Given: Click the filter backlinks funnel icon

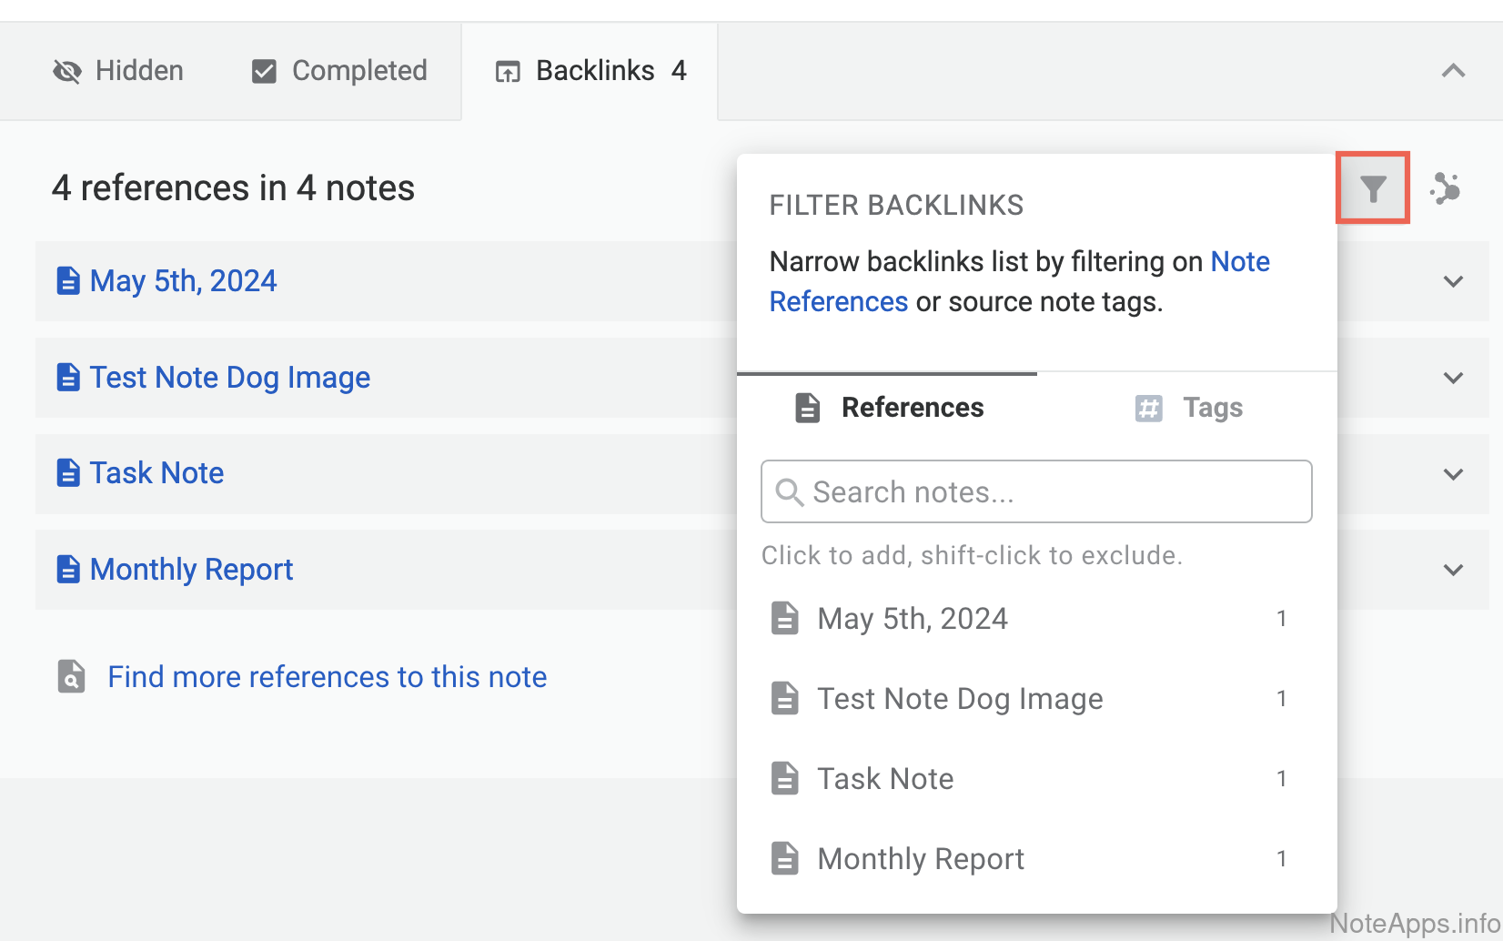Looking at the screenshot, I should click(1372, 188).
